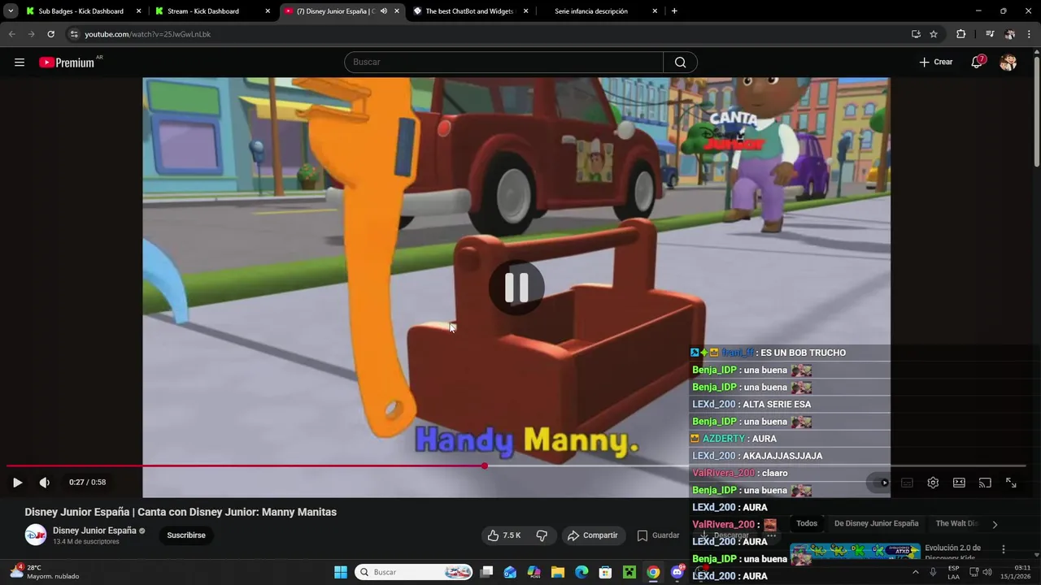Open player settings gear
The height and width of the screenshot is (585, 1041).
coord(933,483)
